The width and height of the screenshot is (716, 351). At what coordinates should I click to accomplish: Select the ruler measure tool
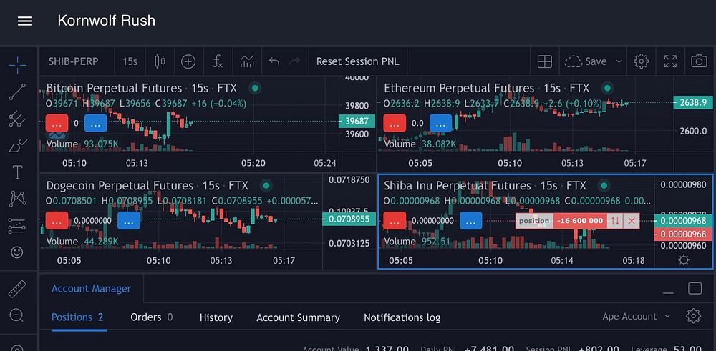coord(17,289)
